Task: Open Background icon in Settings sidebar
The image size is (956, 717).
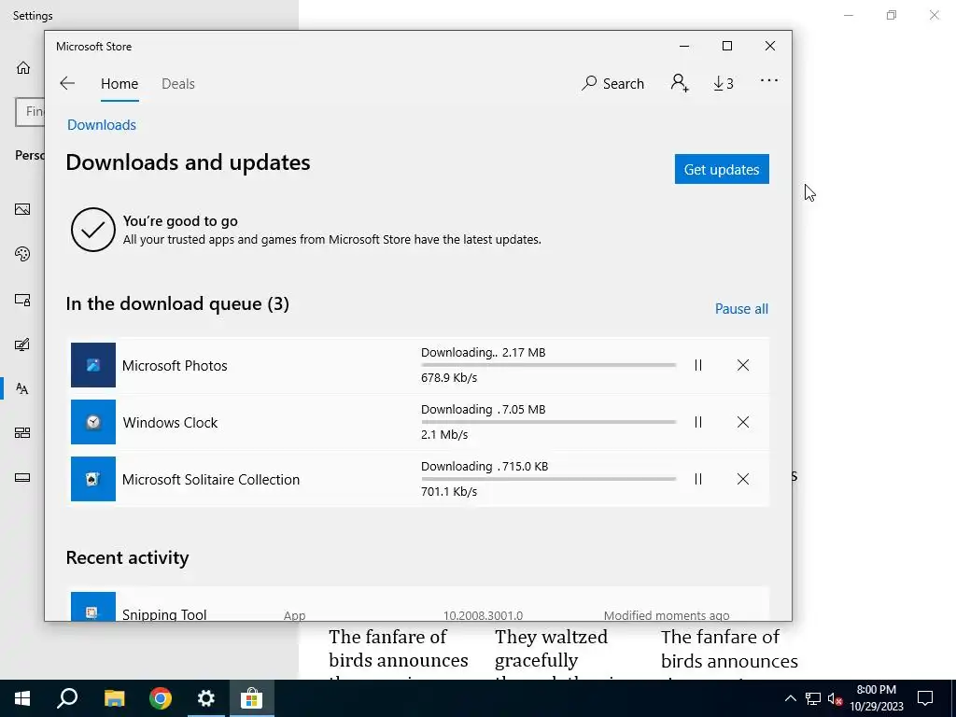Action: [x=22, y=209]
